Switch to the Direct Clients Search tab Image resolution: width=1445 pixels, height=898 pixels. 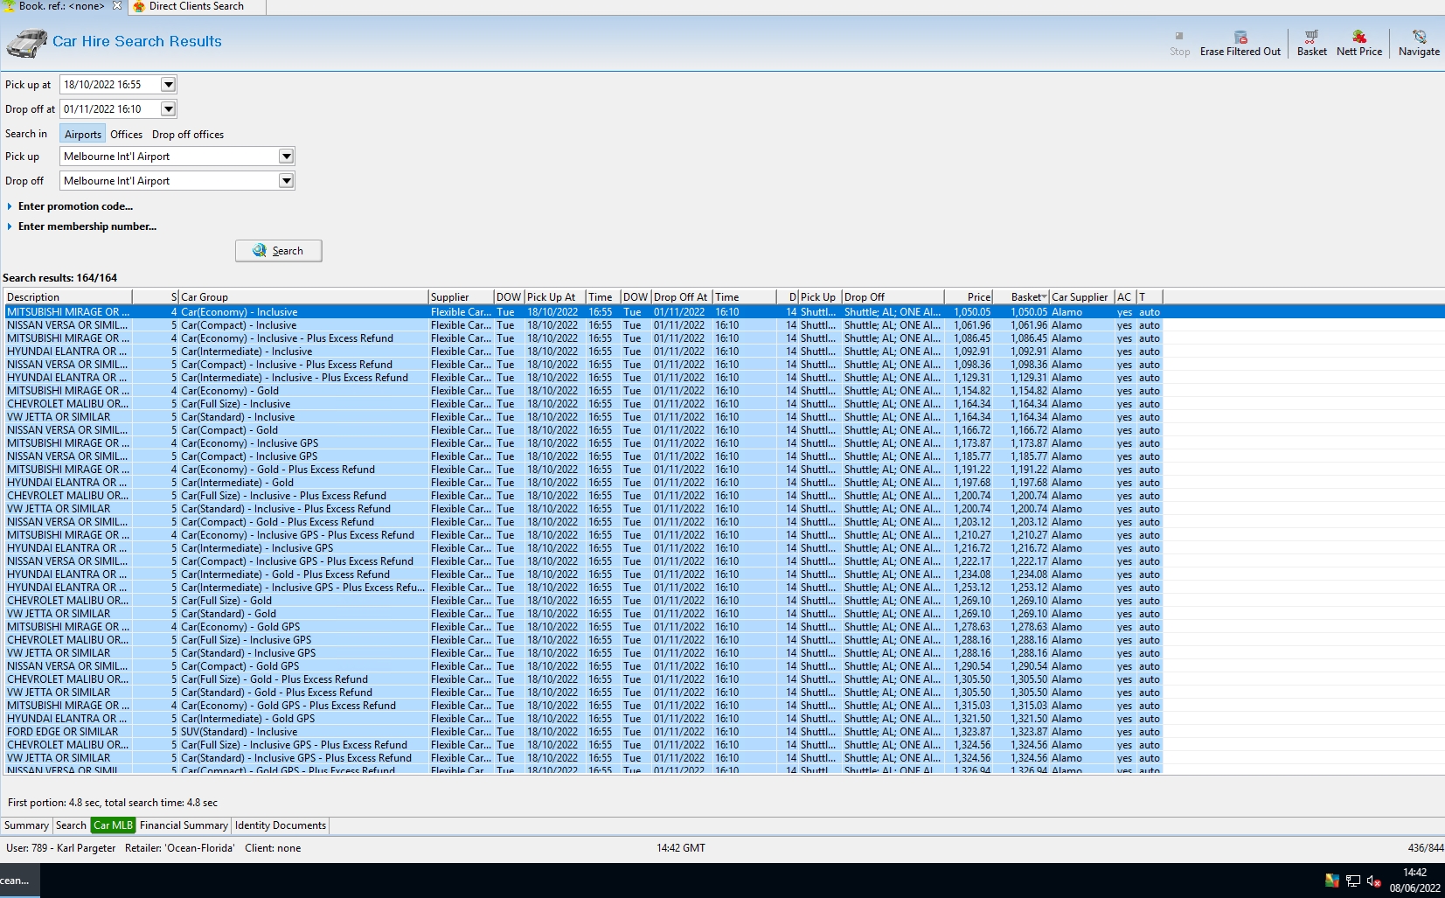pyautogui.click(x=196, y=6)
